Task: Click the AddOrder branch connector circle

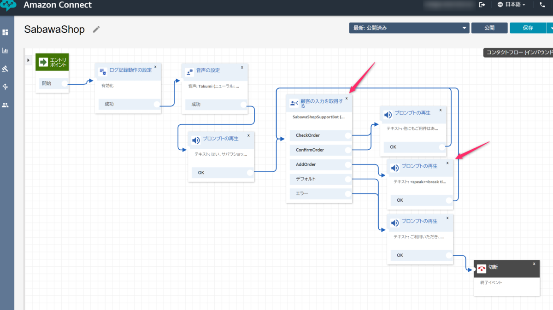Action: pos(348,164)
